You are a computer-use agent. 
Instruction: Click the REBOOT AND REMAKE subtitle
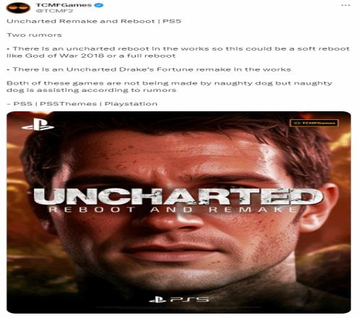tap(173, 210)
